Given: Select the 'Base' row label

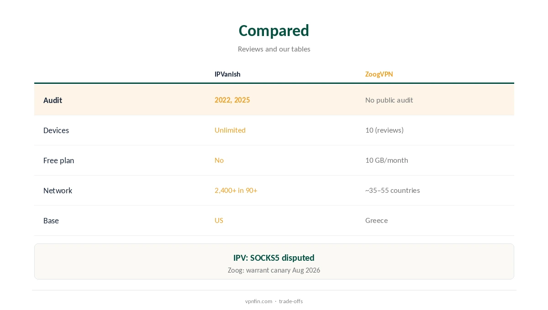Looking at the screenshot, I should (51, 220).
